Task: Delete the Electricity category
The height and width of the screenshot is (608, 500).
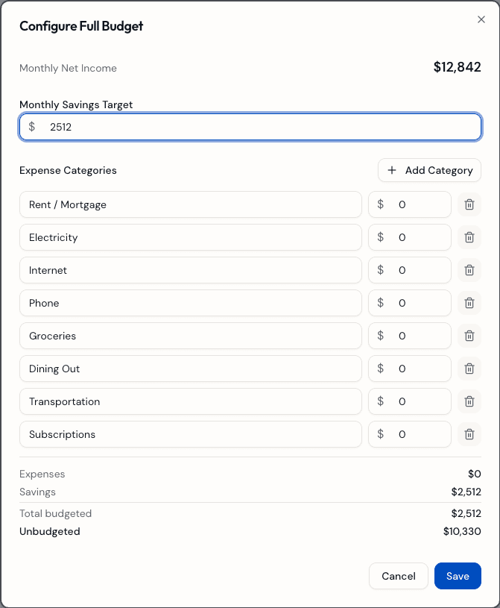Action: [x=469, y=237]
